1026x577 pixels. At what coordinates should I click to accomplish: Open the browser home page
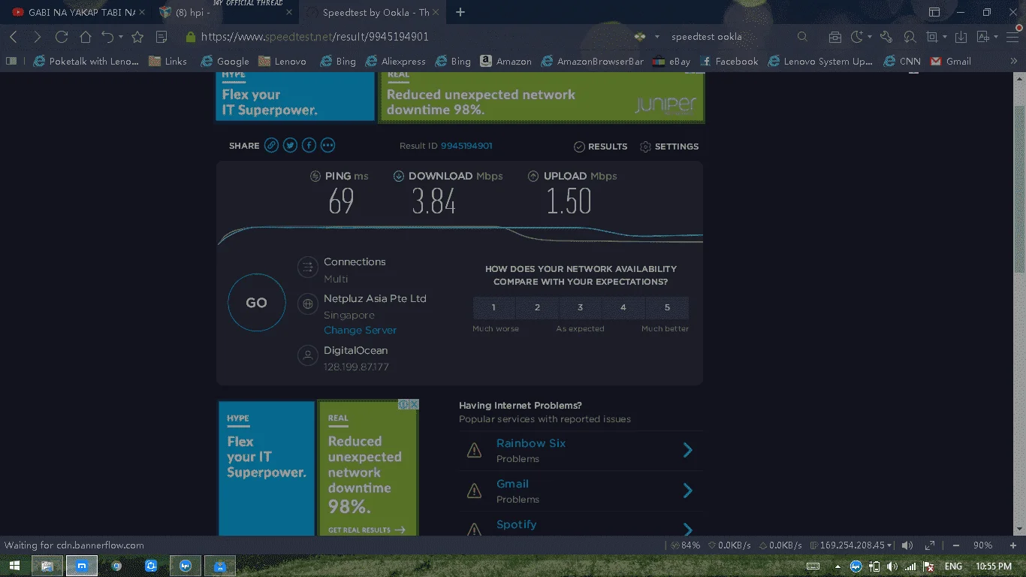85,37
